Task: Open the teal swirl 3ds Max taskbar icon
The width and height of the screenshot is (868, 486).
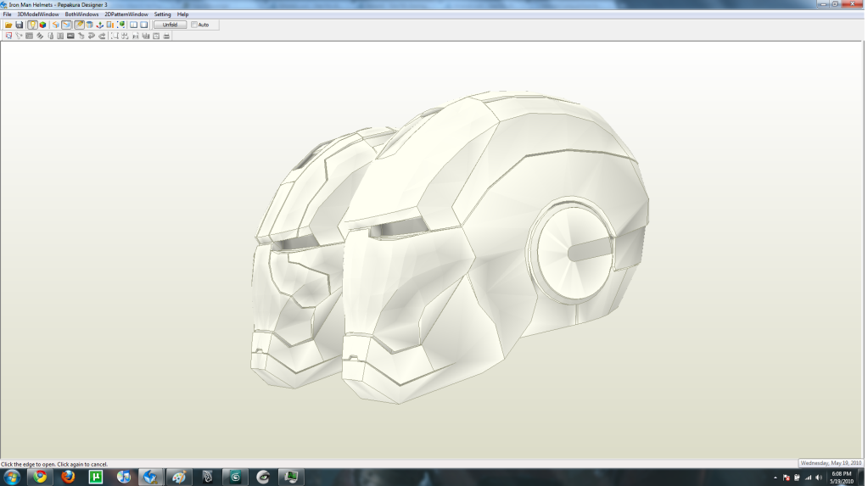Action: tap(235, 477)
